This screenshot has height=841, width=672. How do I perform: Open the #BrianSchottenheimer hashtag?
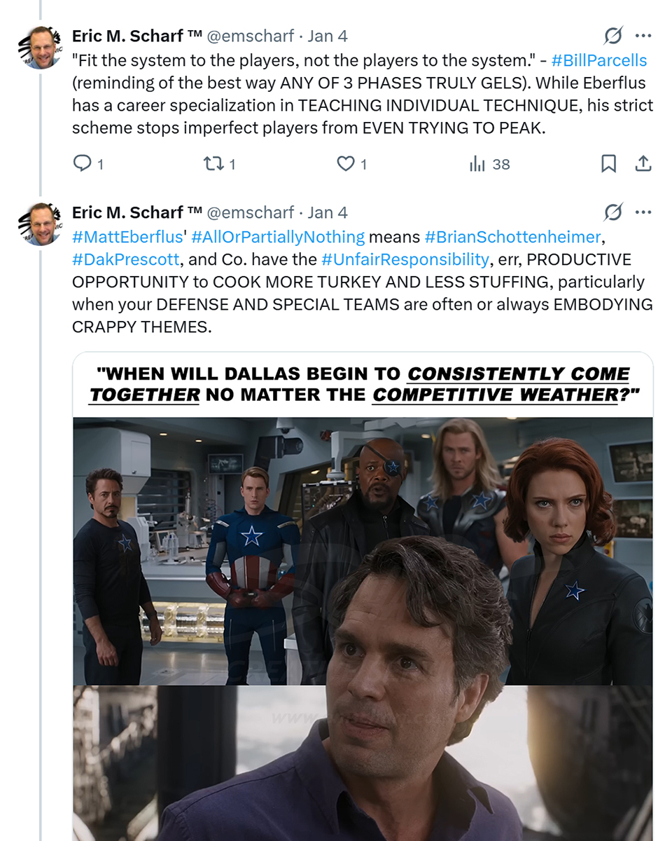pos(512,237)
